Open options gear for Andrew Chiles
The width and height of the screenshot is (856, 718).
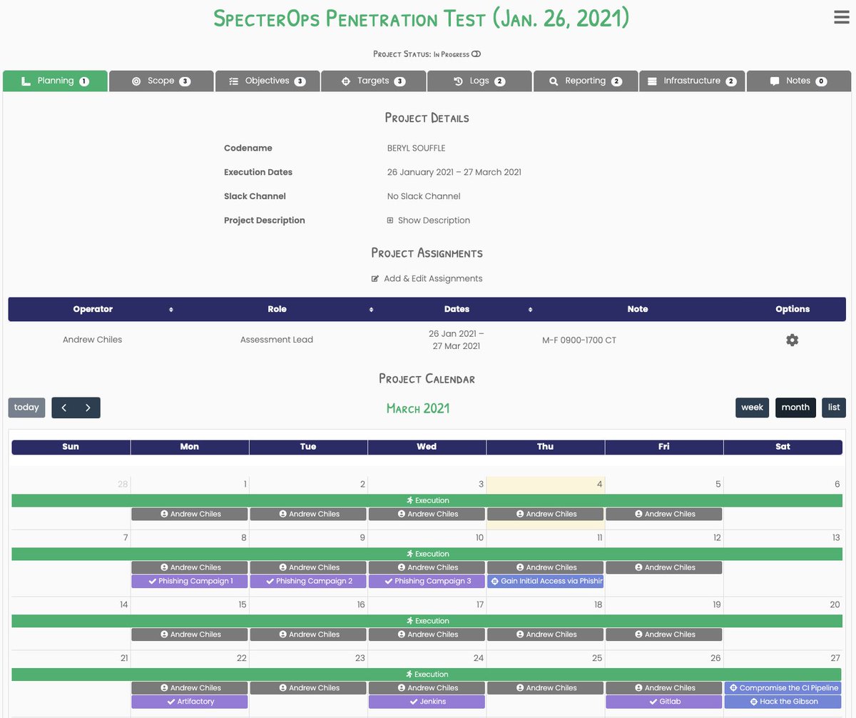[792, 340]
